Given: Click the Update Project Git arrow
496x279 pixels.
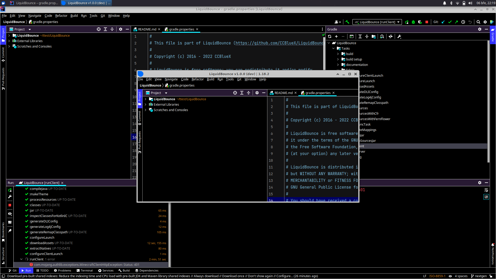Looking at the screenshot, I should point(443,22).
